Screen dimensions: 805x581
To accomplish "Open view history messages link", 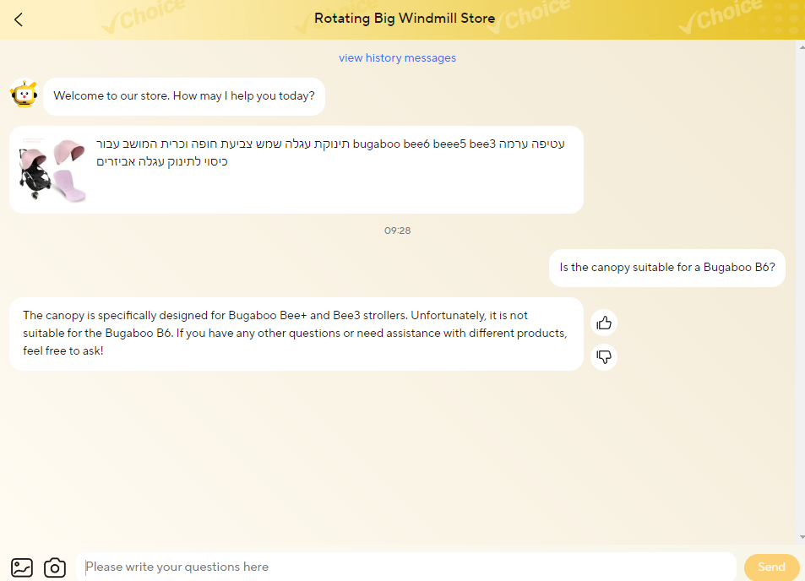I will (x=397, y=58).
